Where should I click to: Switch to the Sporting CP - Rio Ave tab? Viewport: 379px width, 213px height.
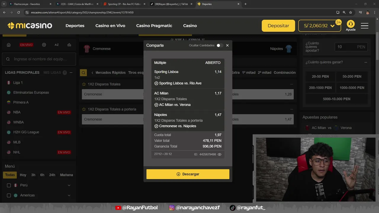coord(124,4)
